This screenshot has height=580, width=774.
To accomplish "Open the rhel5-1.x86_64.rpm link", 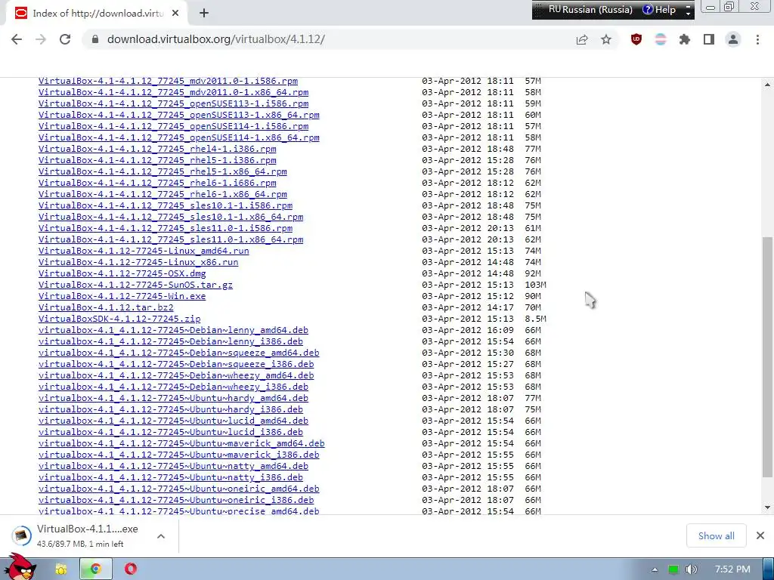I will [x=163, y=171].
